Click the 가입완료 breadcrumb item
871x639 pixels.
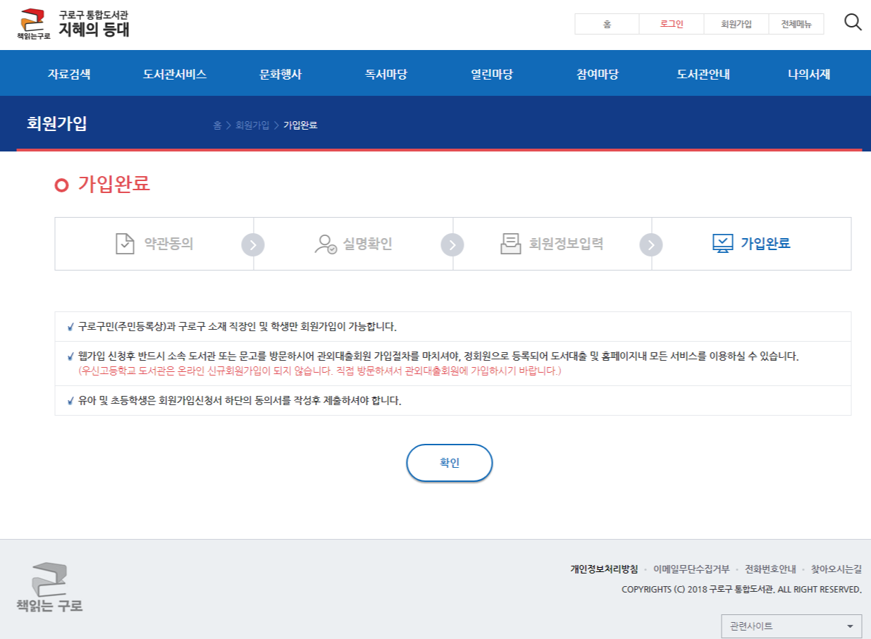[x=300, y=125]
